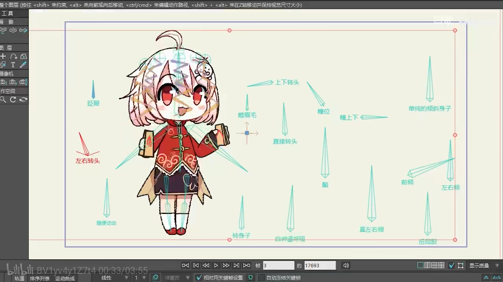This screenshot has width=503, height=282.
Task: Select the middle bone tool icon
Action: pyautogui.click(x=13, y=30)
